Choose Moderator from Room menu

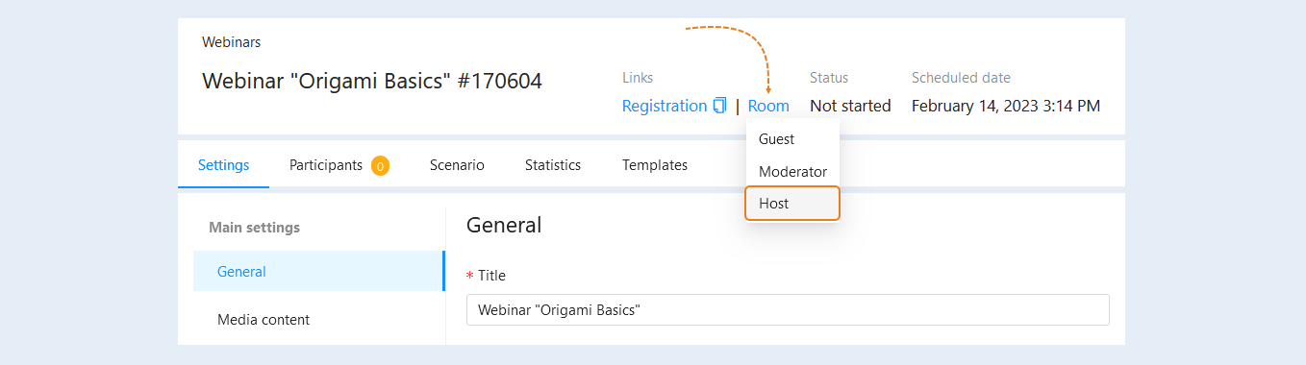[x=792, y=171]
